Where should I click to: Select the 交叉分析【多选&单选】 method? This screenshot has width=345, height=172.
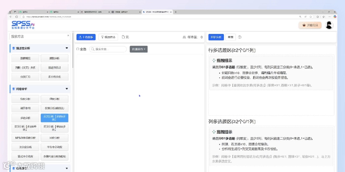(x=25, y=128)
